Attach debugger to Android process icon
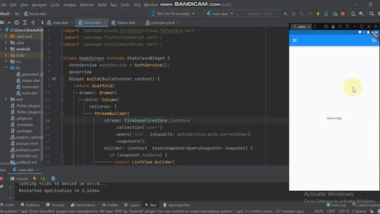The image size is (380, 214). pos(335,14)
